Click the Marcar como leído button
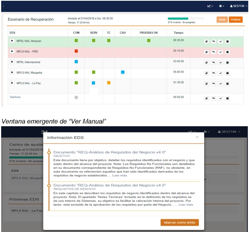The width and height of the screenshot is (249, 232). pos(179,222)
